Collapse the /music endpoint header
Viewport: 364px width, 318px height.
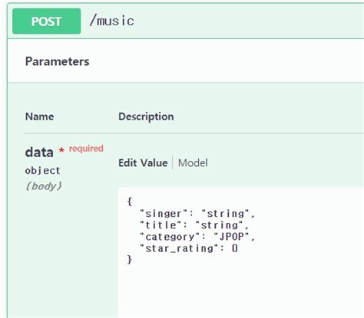(x=186, y=21)
